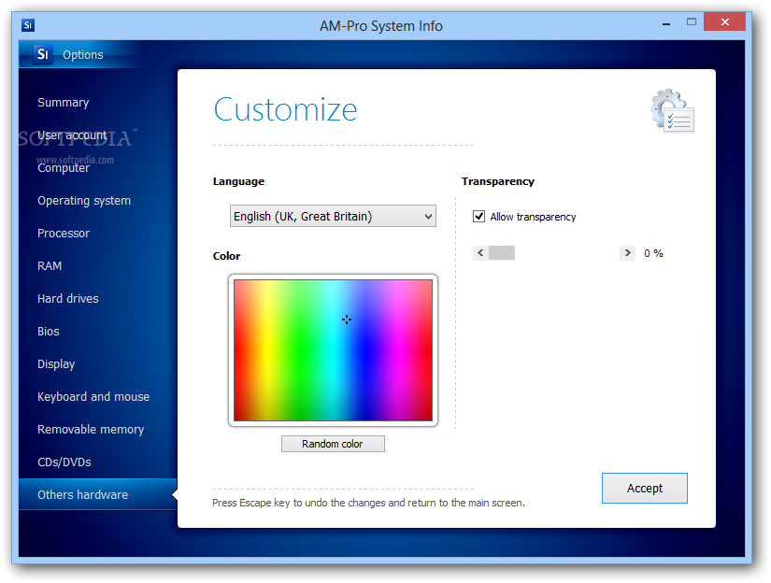
Task: Close the AM-Pro System Info window
Action: click(x=725, y=21)
